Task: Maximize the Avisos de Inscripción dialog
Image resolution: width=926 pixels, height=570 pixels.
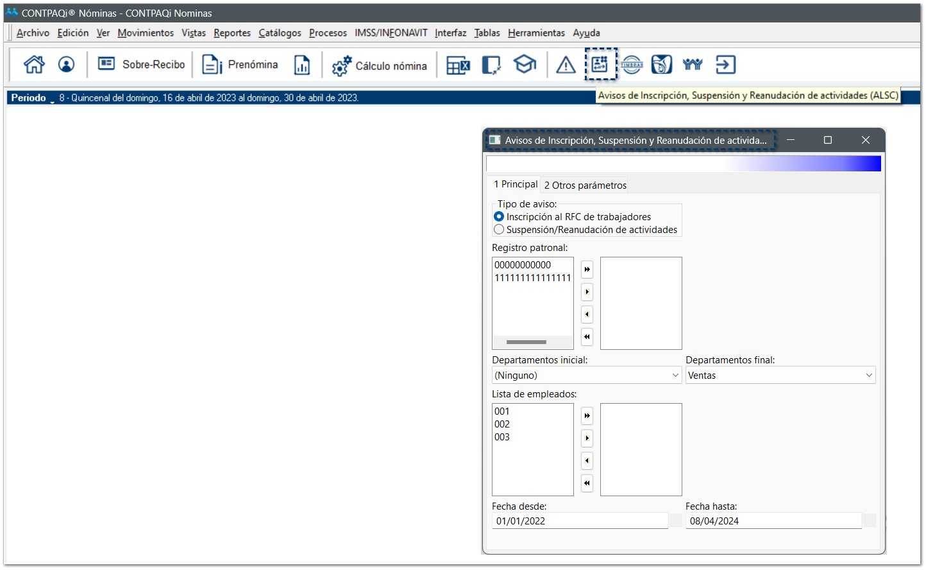Action: coord(828,140)
